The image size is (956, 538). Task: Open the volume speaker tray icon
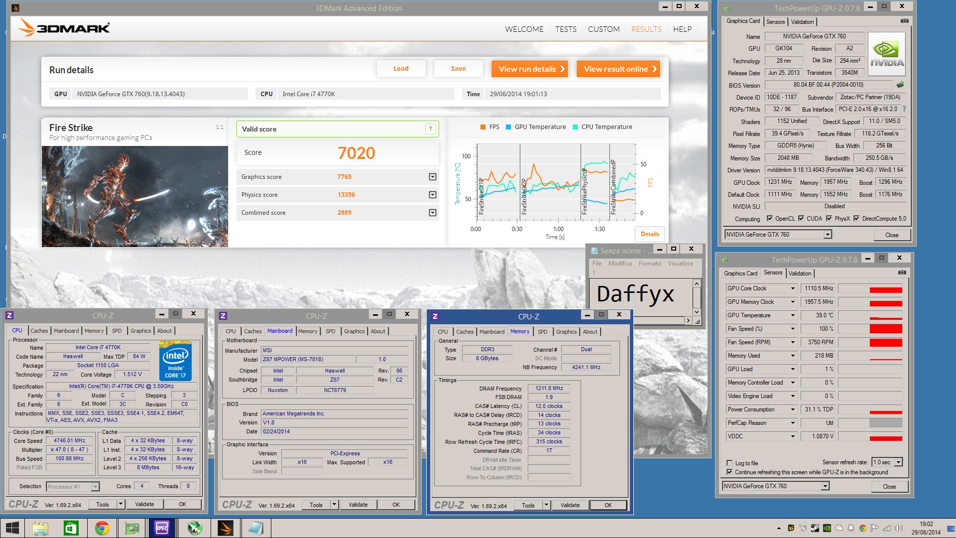tap(899, 528)
